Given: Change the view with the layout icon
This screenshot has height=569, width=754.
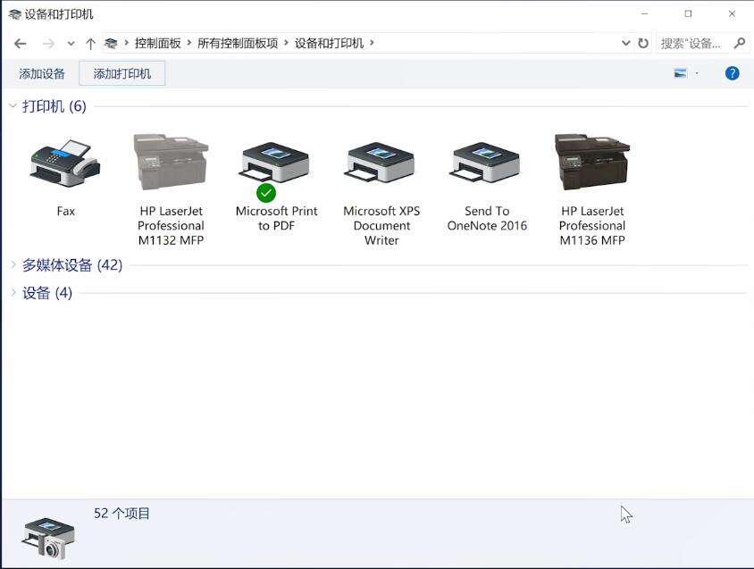Looking at the screenshot, I should pos(681,72).
